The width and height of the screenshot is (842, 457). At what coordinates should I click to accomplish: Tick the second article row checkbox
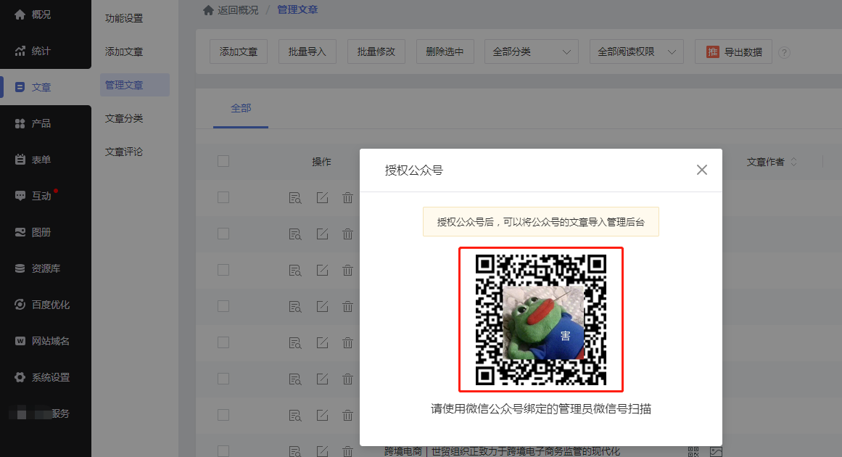coord(223,234)
